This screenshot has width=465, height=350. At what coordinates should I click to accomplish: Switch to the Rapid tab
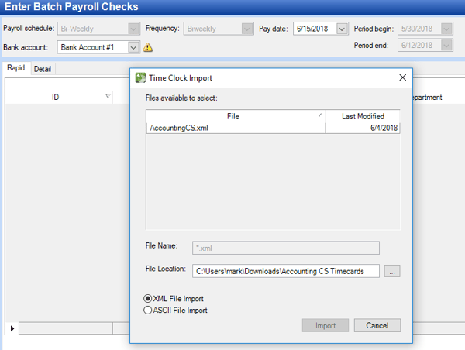16,69
